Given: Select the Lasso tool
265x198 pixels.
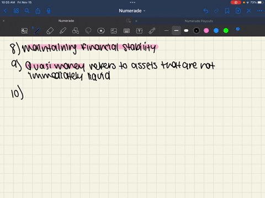Looking at the screenshot, I should click(x=88, y=31).
